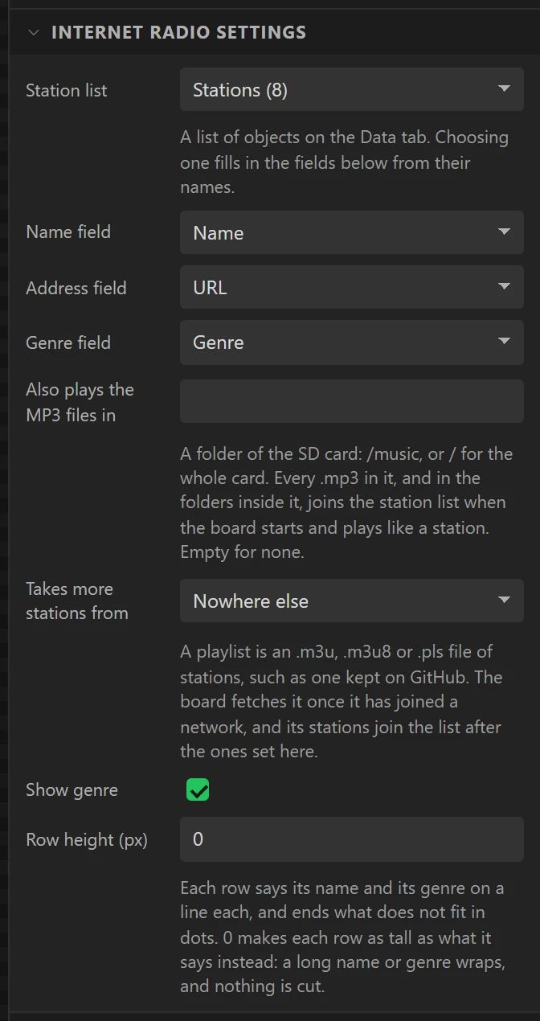This screenshot has height=1021, width=540.
Task: Click the INTERNET RADIO SETTINGS heading
Action: [x=178, y=33]
